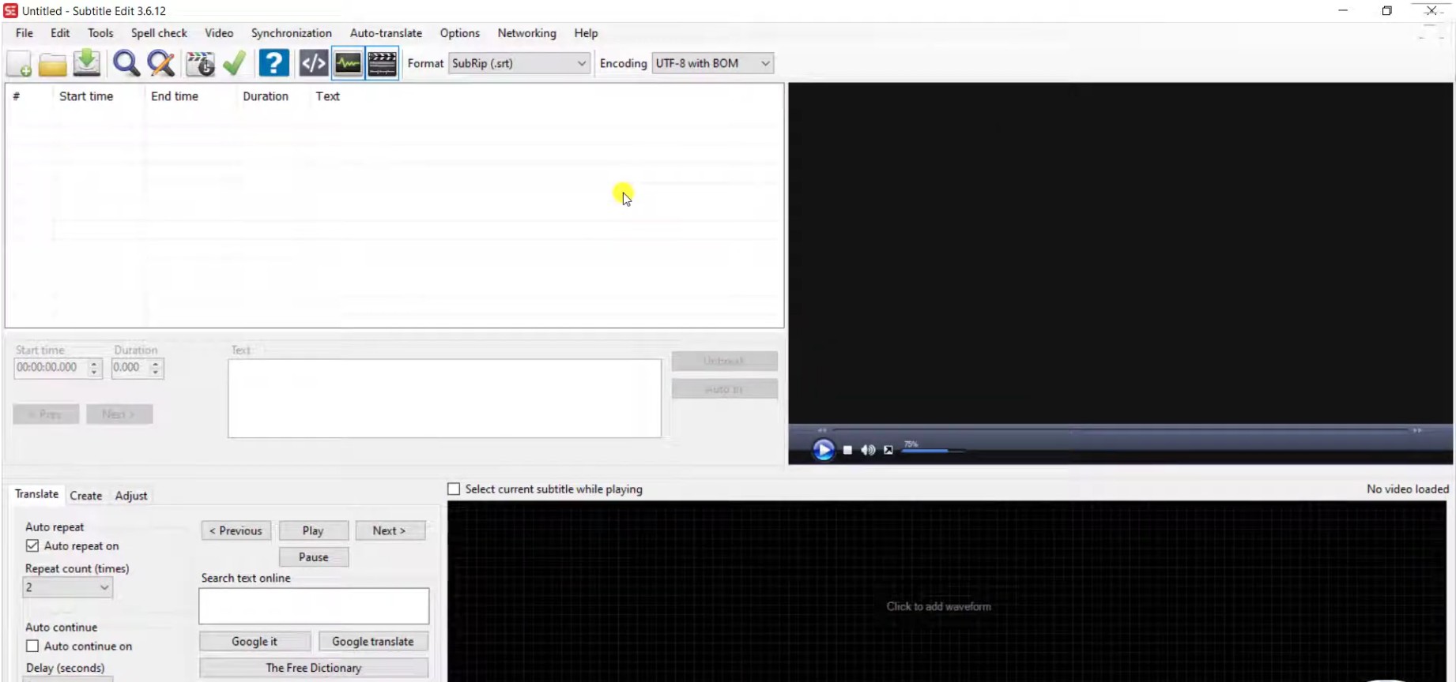Toggle the waveform display icon
Image resolution: width=1456 pixels, height=682 pixels.
(348, 63)
